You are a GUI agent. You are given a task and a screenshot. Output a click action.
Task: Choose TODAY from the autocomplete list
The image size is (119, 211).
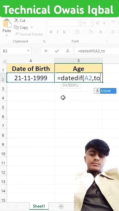pos(105,91)
